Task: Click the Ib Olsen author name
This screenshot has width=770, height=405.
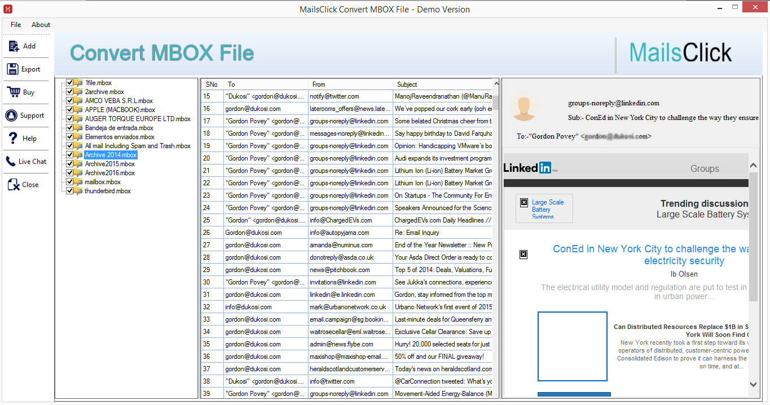Action: click(x=684, y=274)
